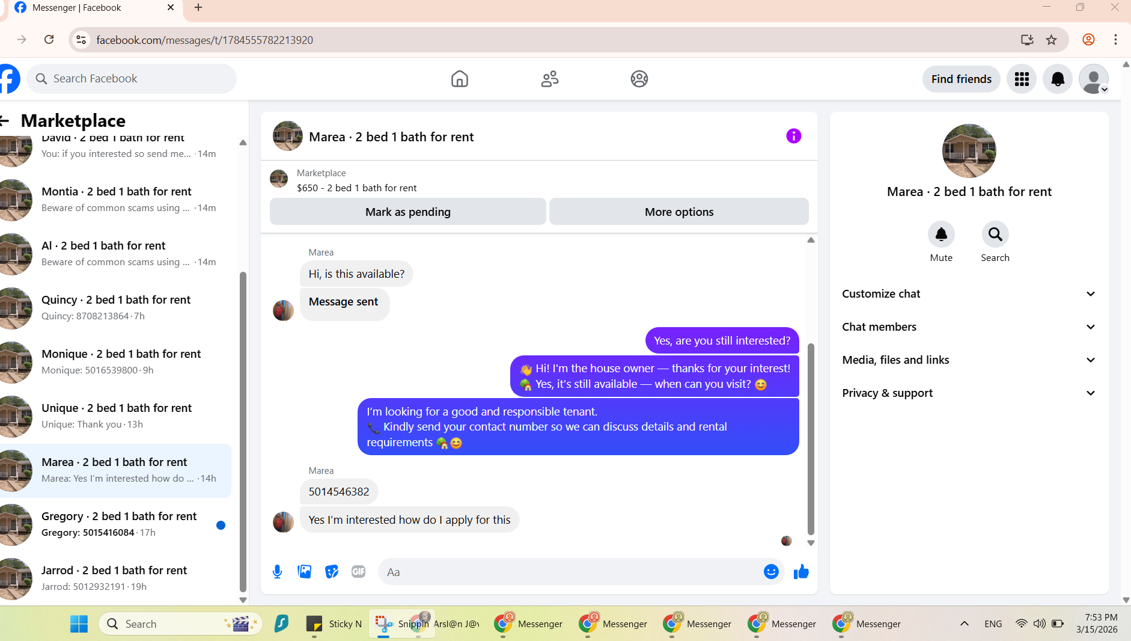Mute this conversation using the bell icon
Viewport: 1131px width, 641px height.
[x=941, y=234]
